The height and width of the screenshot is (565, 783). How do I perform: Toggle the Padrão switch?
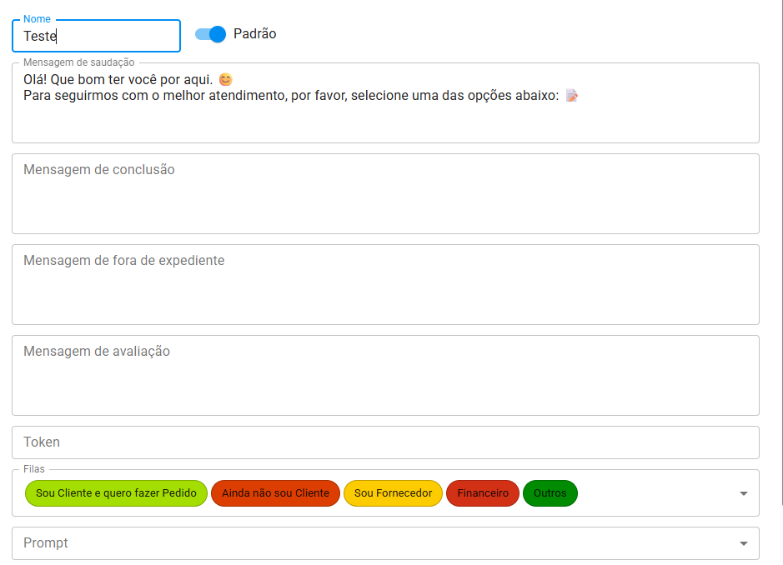(x=210, y=34)
